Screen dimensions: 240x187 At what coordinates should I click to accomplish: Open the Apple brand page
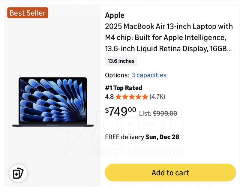(114, 15)
